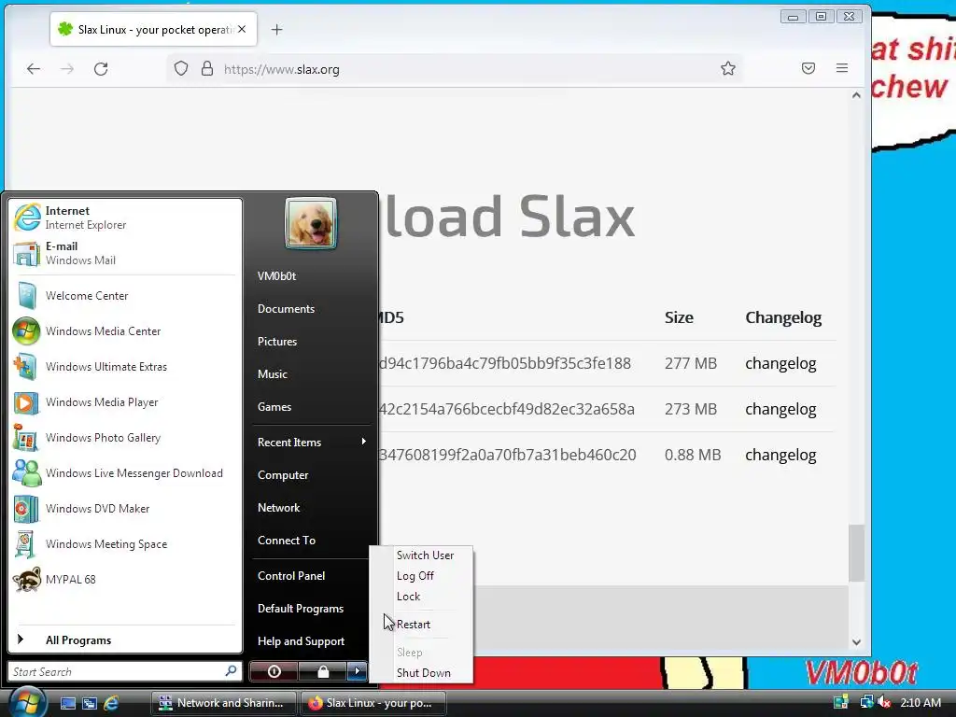Launch MYPAL 68 browser
Image resolution: width=956 pixels, height=717 pixels.
tap(125, 579)
